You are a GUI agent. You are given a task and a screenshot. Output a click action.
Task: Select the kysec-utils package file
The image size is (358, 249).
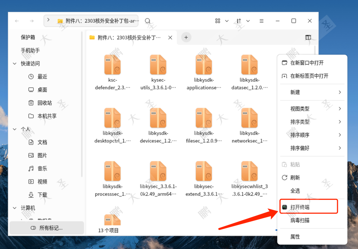coord(158,72)
